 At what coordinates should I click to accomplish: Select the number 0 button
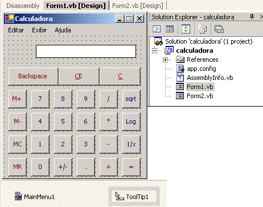(40, 167)
